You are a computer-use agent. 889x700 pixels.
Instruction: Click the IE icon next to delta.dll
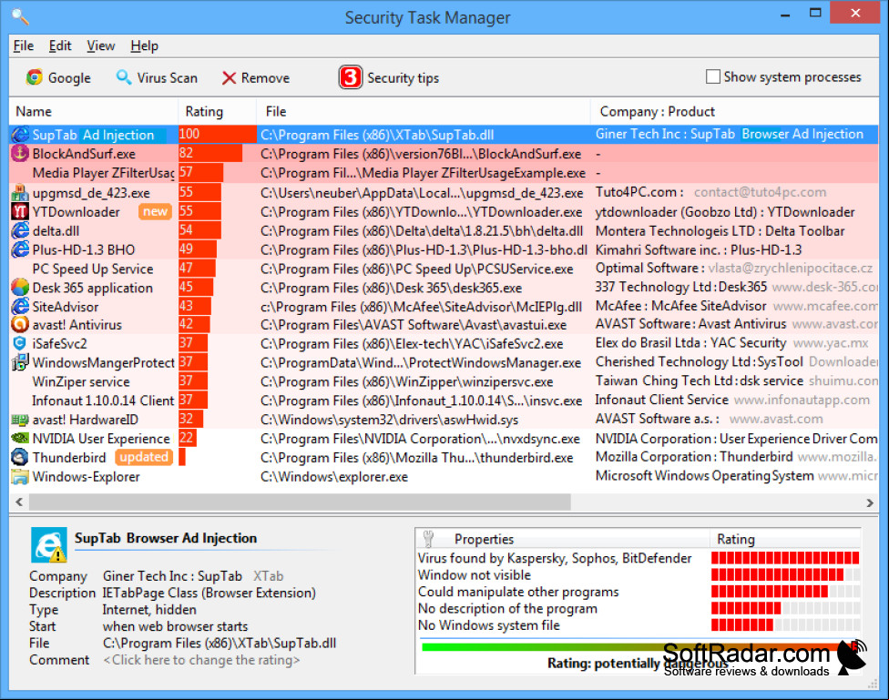pos(20,230)
